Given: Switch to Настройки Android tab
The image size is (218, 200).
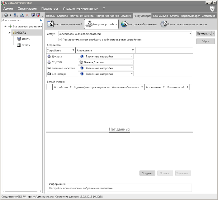Looking at the screenshot, I should pyautogui.click(x=107, y=16).
